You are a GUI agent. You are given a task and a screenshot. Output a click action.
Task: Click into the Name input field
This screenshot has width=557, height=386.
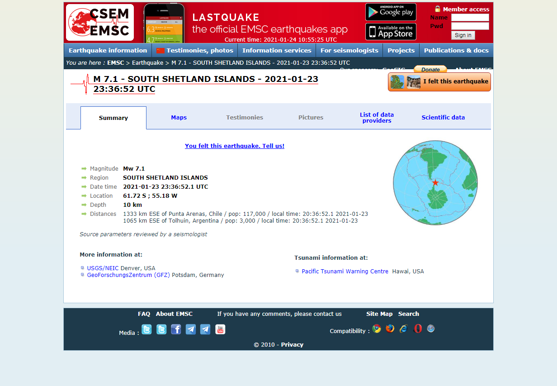[470, 18]
